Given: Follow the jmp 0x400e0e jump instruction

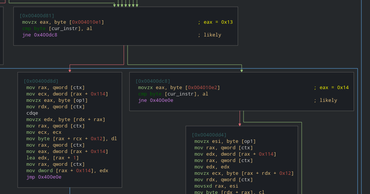Looking at the screenshot, I should pyautogui.click(x=44, y=177).
